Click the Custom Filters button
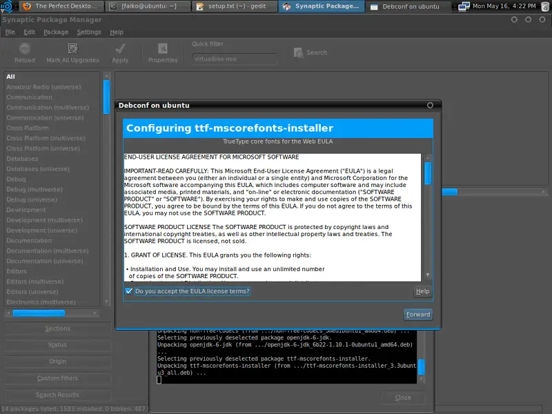Image resolution: width=552 pixels, height=414 pixels. click(57, 378)
